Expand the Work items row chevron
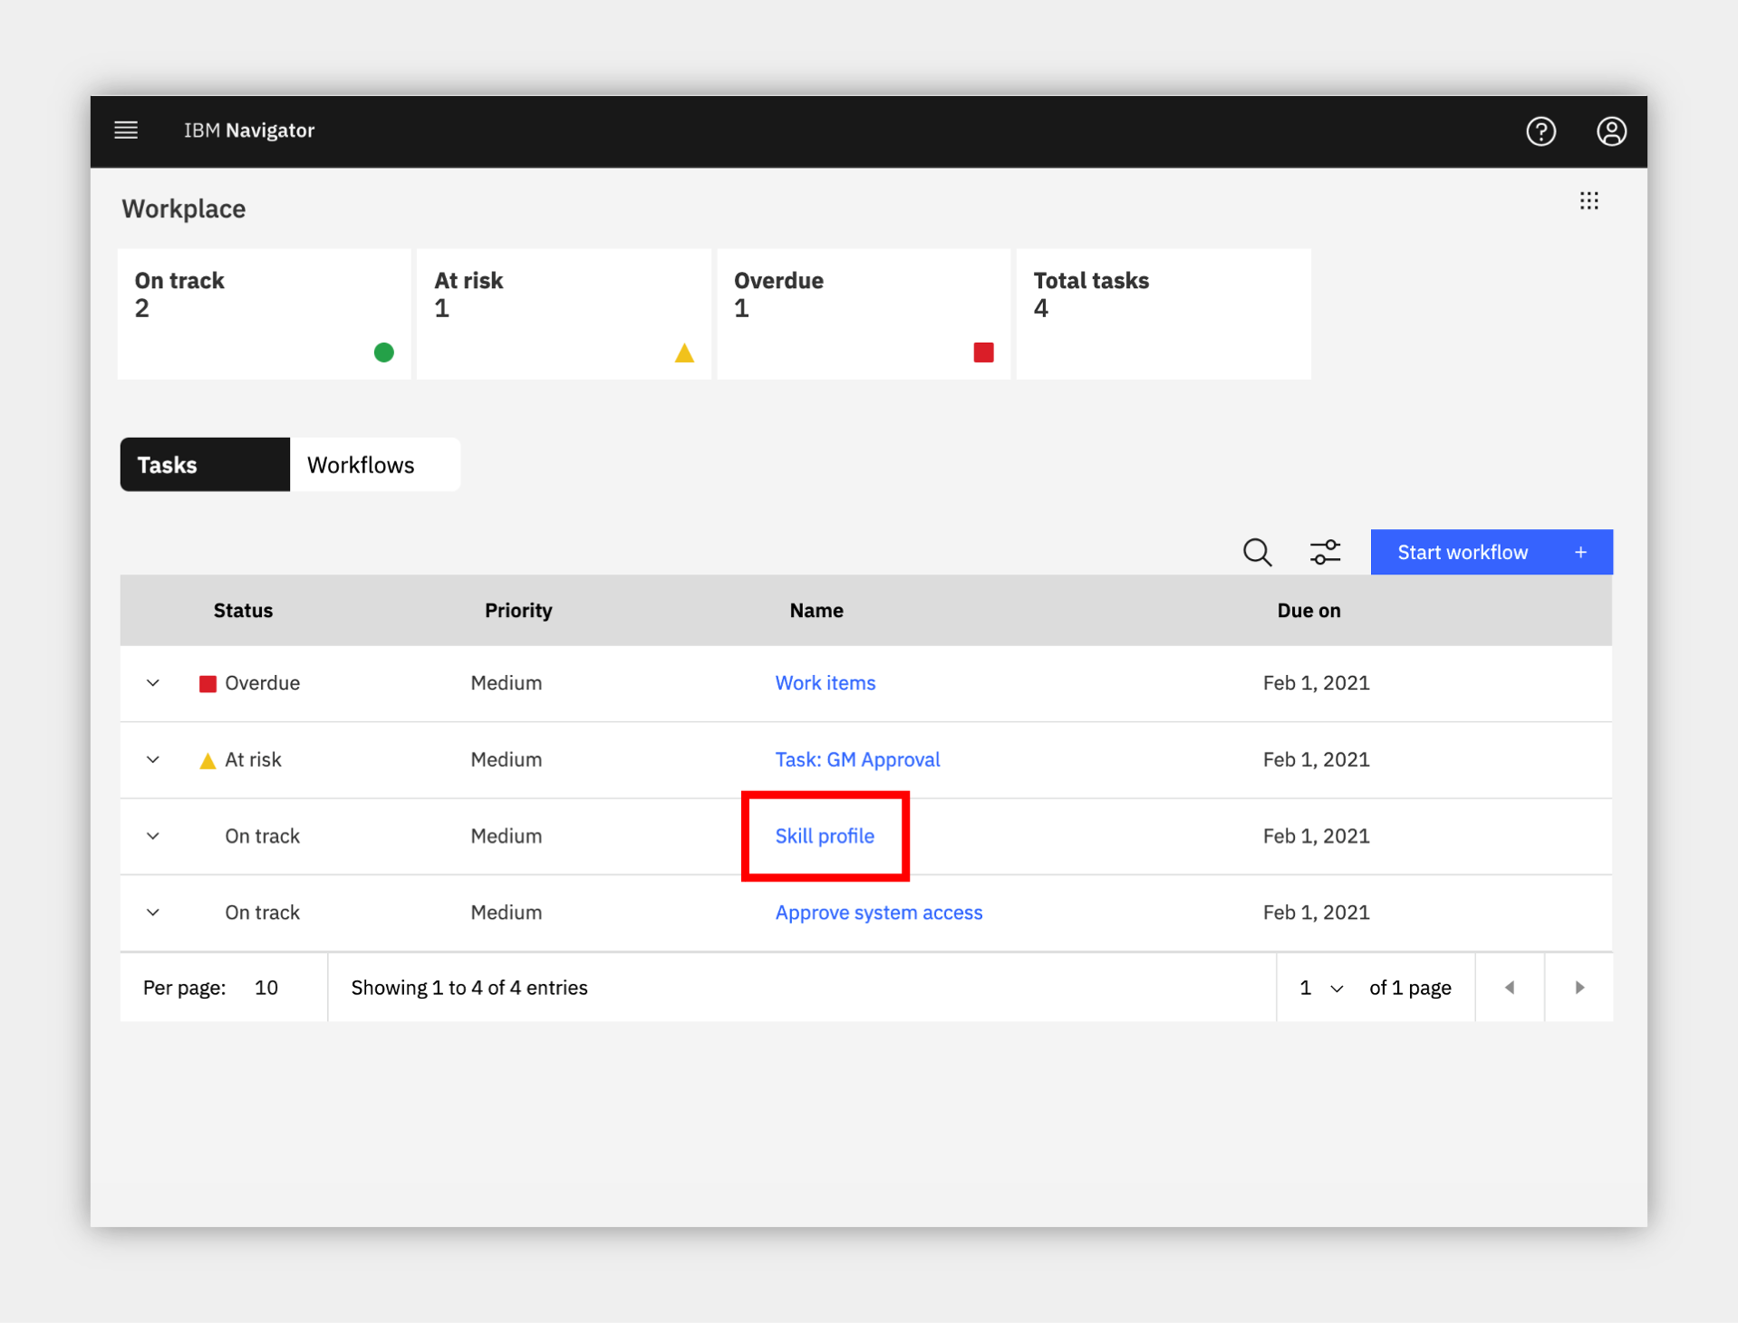Viewport: 1738px width, 1323px height. coord(153,683)
